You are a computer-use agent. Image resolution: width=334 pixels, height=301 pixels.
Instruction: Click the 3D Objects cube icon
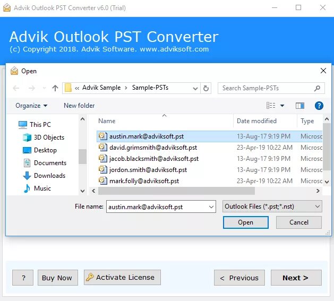pos(27,137)
